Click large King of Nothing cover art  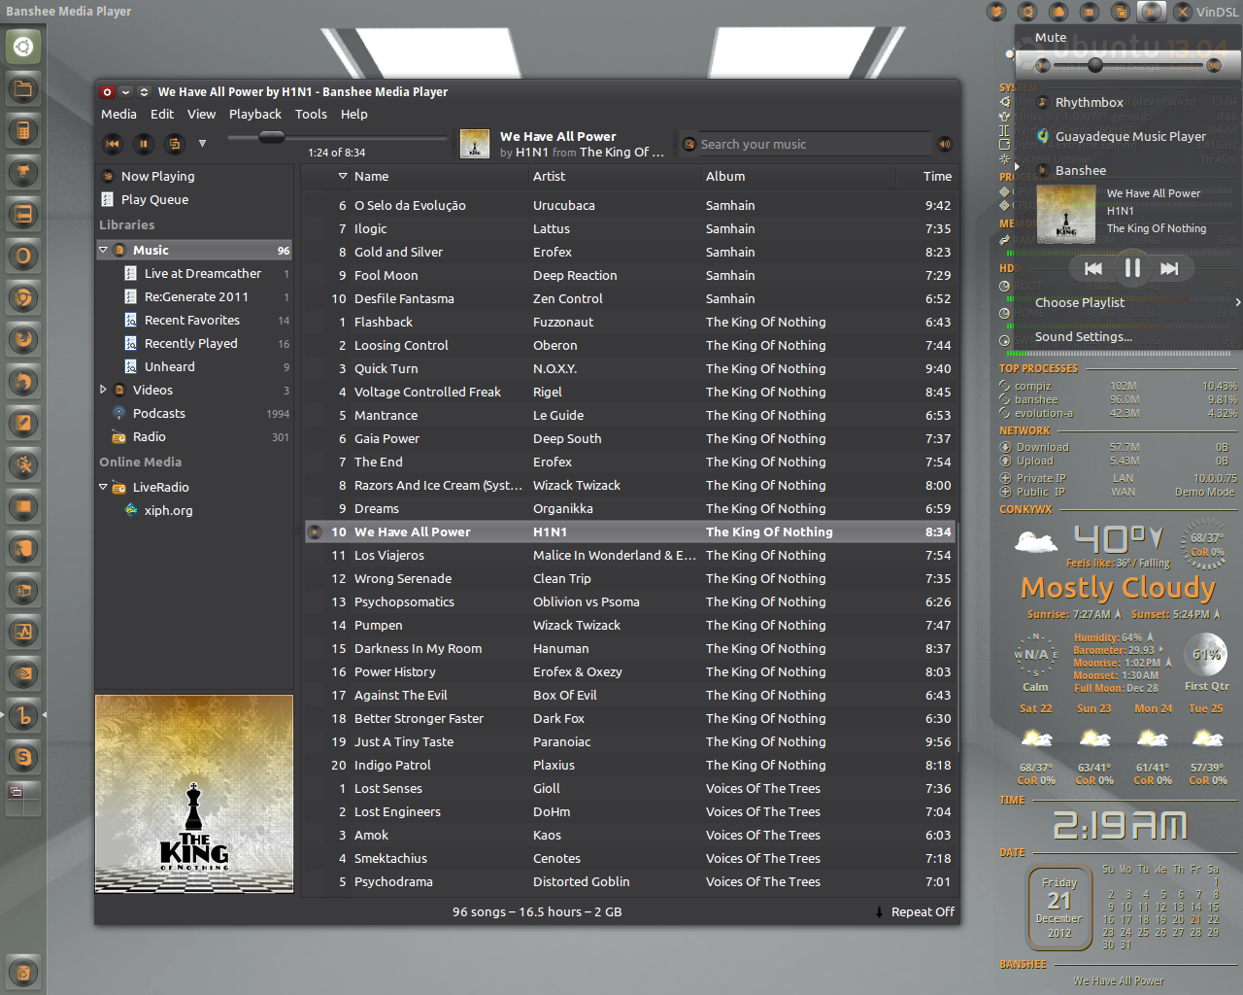coord(194,794)
